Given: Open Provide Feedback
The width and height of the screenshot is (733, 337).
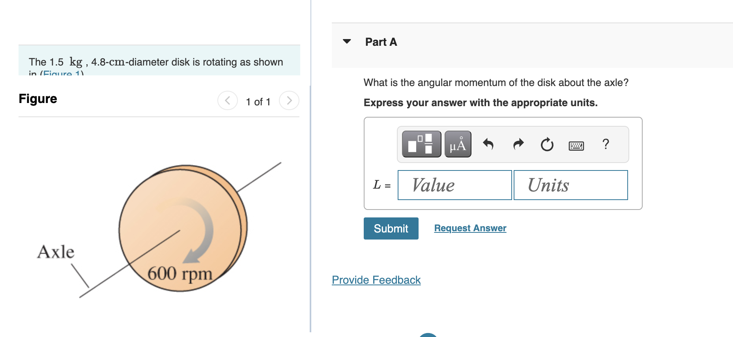Looking at the screenshot, I should click(376, 280).
